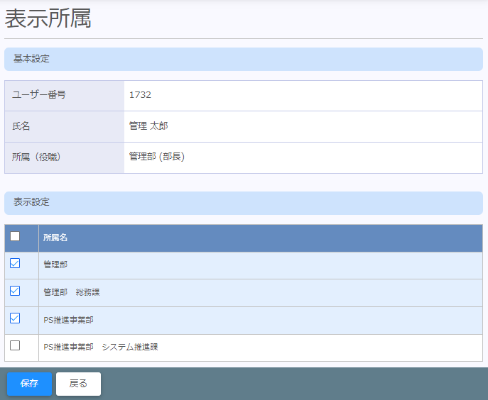Click the 氏名 field label

[21, 126]
